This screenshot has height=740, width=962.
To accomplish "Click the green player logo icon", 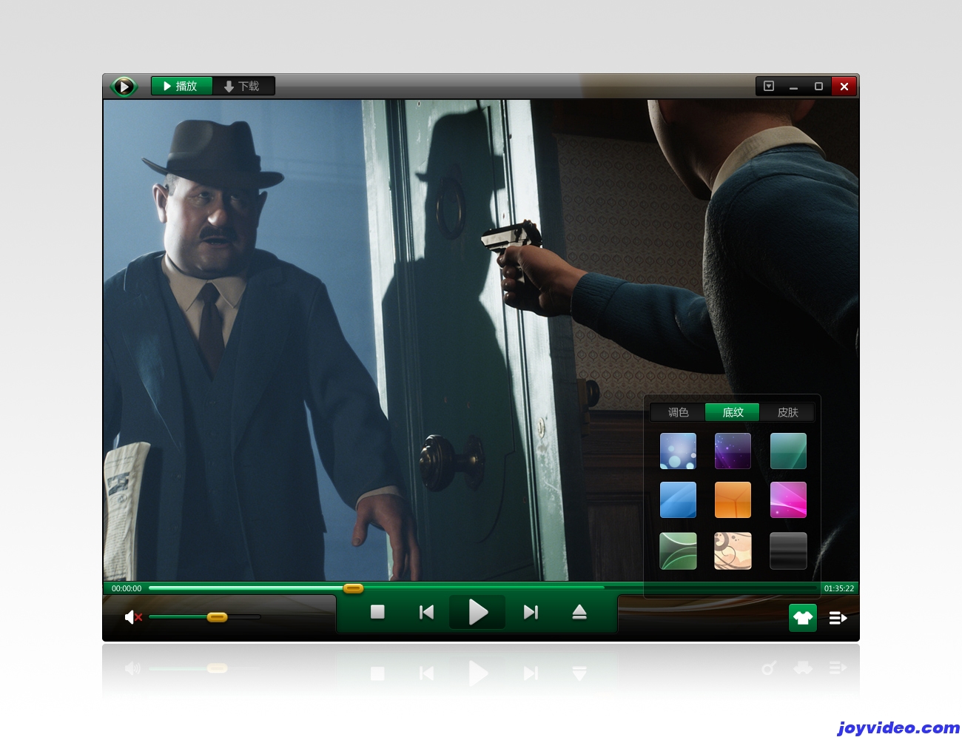I will coord(124,87).
